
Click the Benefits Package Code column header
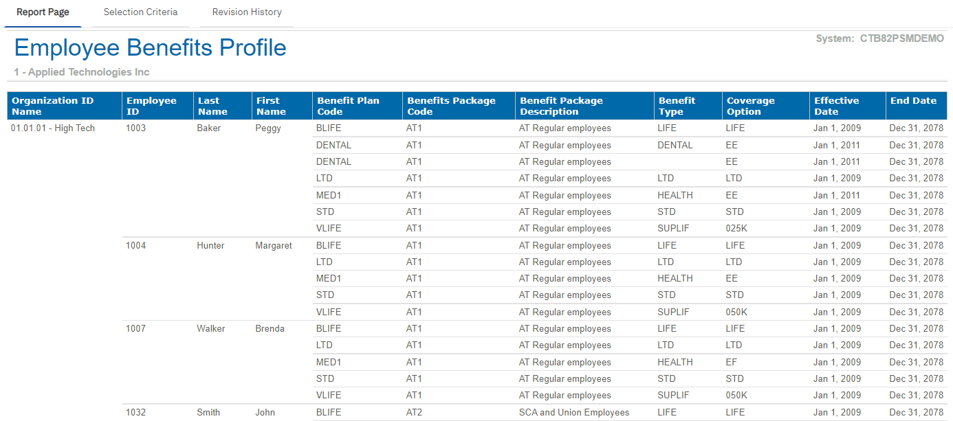[x=451, y=106]
